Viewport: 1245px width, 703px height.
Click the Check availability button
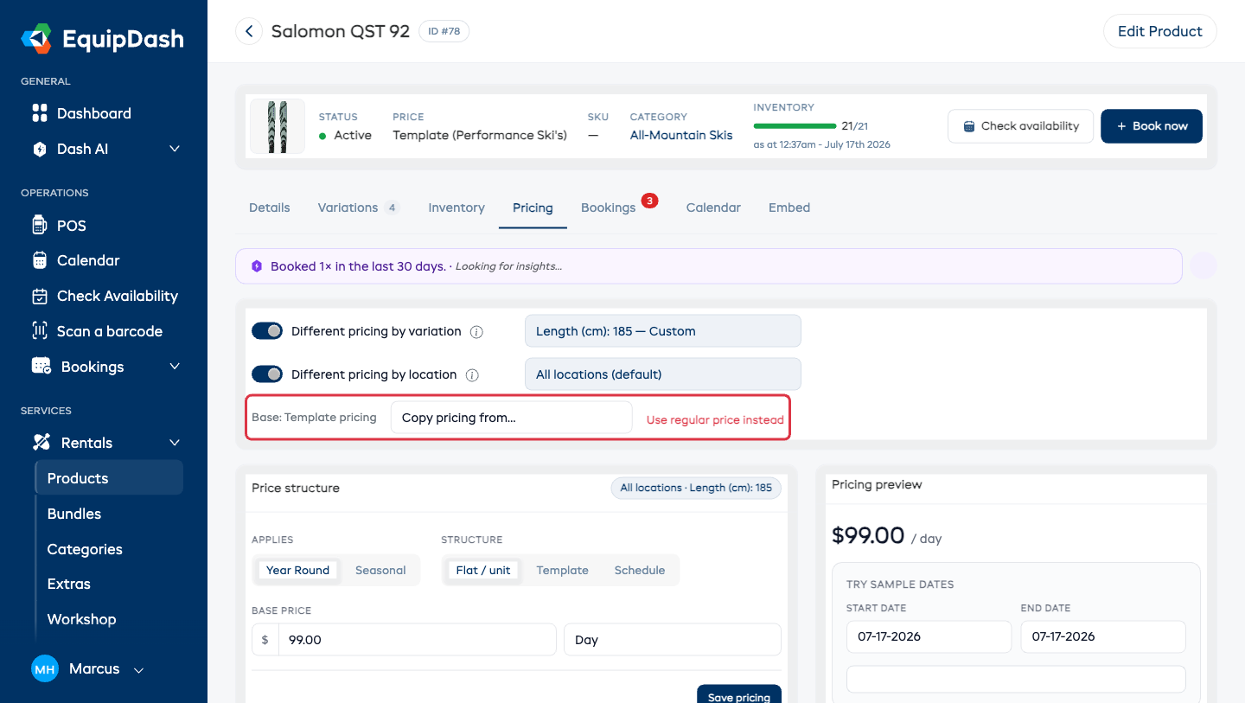point(1021,126)
